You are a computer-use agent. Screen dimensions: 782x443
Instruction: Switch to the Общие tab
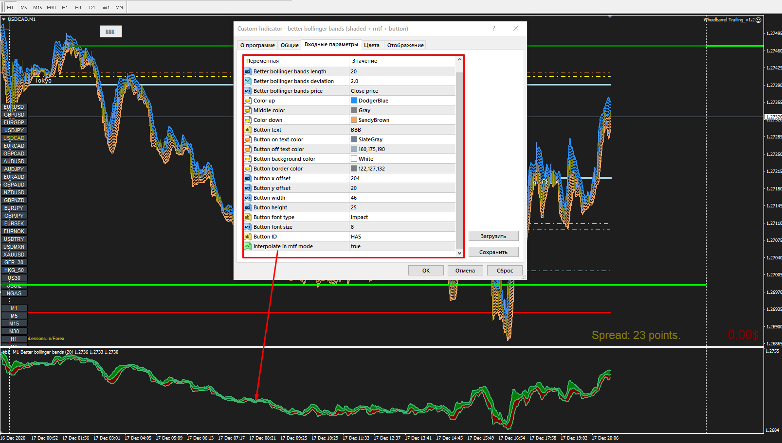coord(290,45)
